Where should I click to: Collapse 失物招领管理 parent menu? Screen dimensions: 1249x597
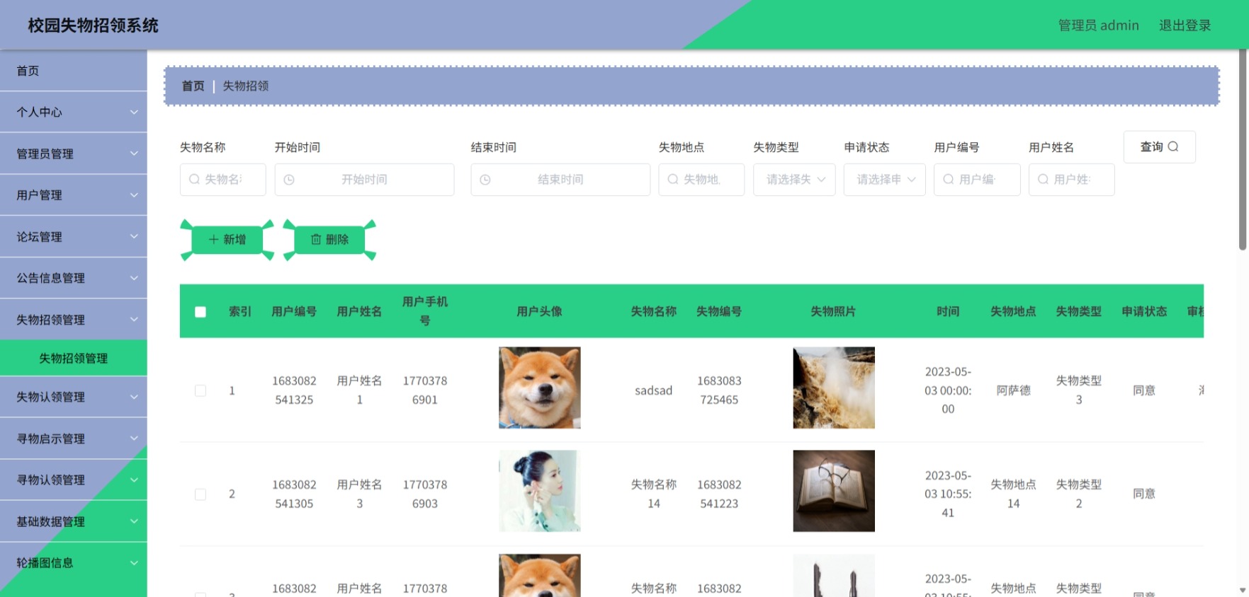(x=74, y=320)
